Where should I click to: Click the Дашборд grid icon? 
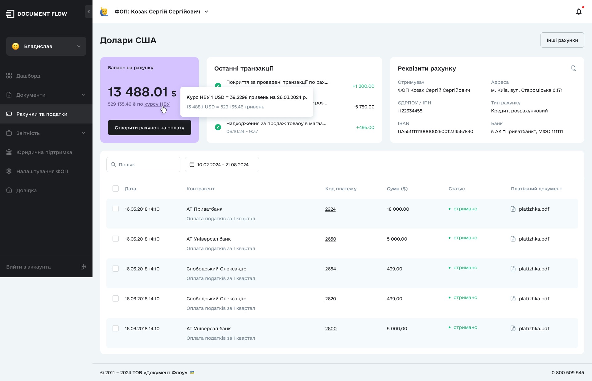coord(9,76)
